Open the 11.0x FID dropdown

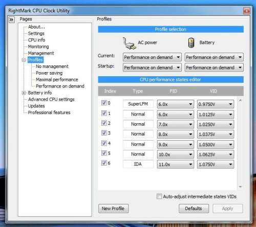click(176, 164)
